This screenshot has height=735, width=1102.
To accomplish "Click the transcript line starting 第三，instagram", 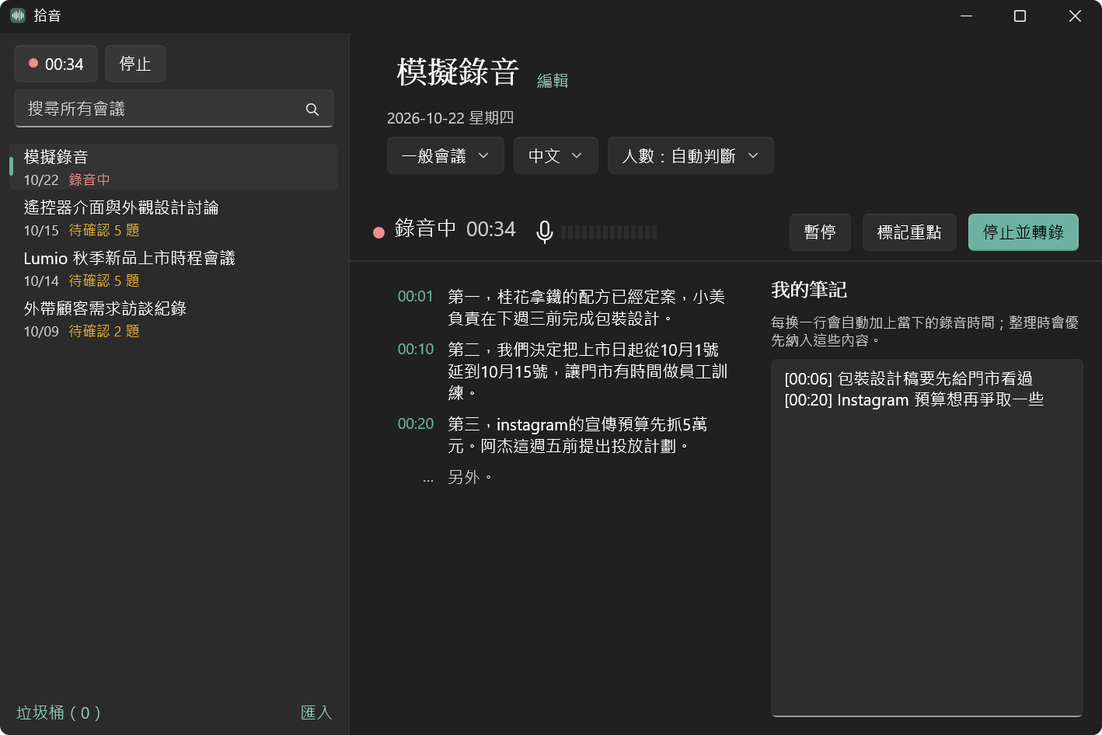I will click(577, 435).
